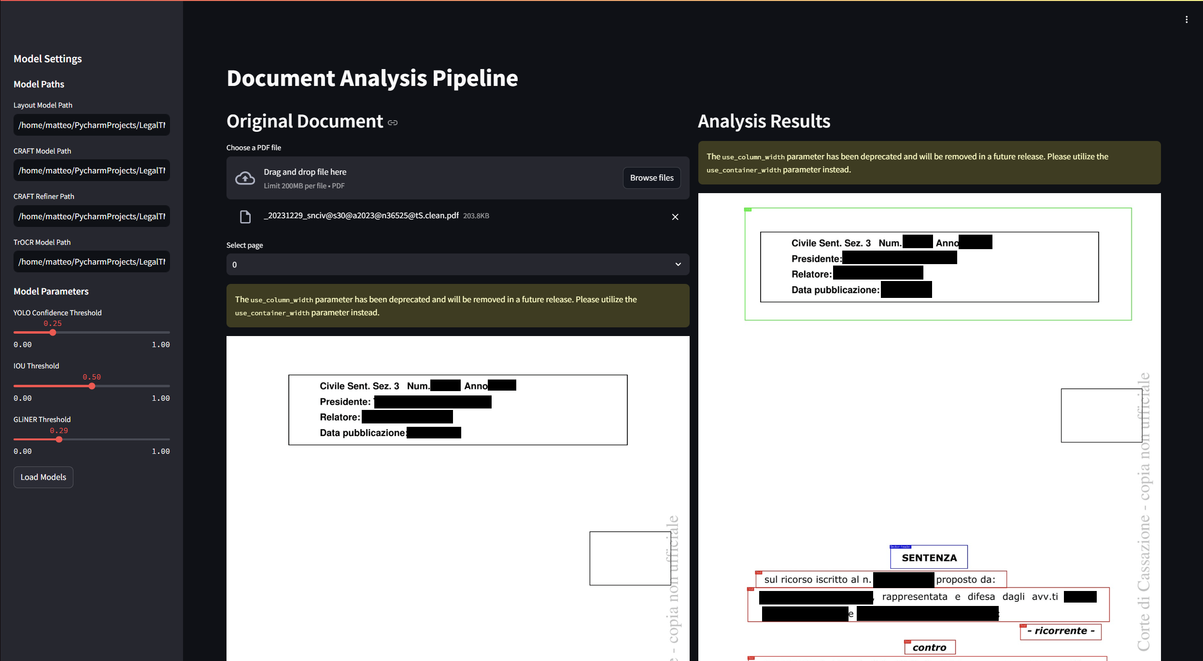Click the IOU Threshold slider handle
Viewport: 1203px width, 661px height.
click(92, 386)
